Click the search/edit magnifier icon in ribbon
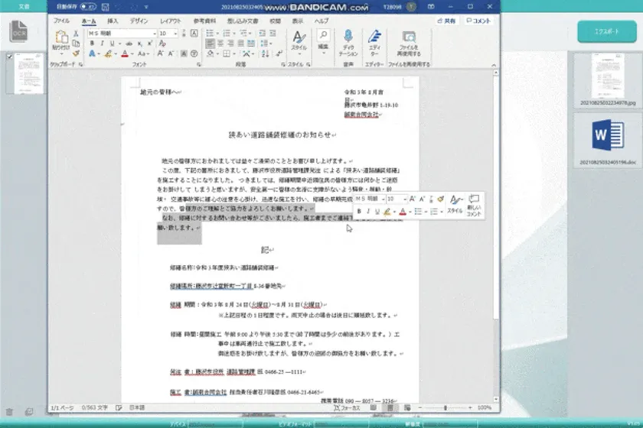This screenshot has width=643, height=428. tap(324, 37)
